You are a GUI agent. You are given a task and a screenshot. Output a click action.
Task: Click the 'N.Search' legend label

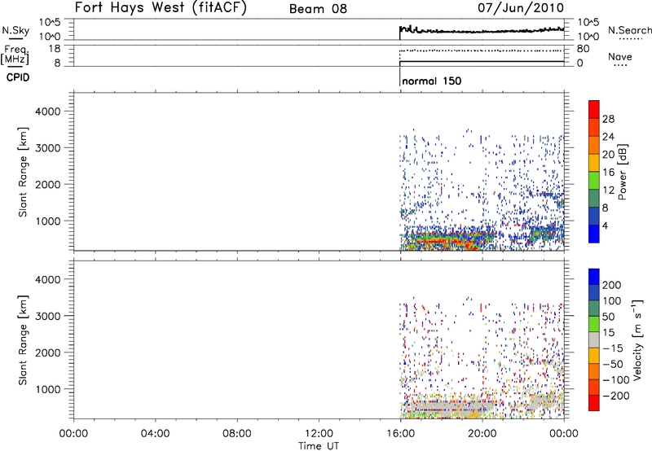(629, 30)
